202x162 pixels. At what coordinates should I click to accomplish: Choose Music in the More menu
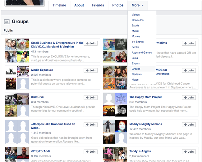pos(135,31)
